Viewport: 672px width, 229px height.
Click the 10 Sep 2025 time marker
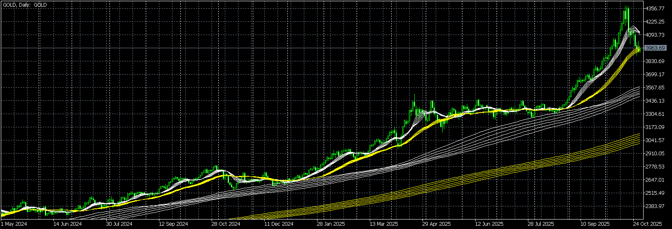click(595, 224)
